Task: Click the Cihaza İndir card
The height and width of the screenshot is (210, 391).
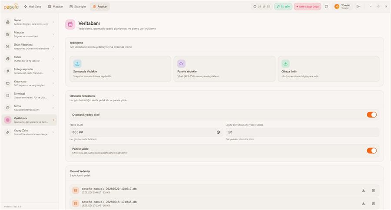Action: point(329,69)
